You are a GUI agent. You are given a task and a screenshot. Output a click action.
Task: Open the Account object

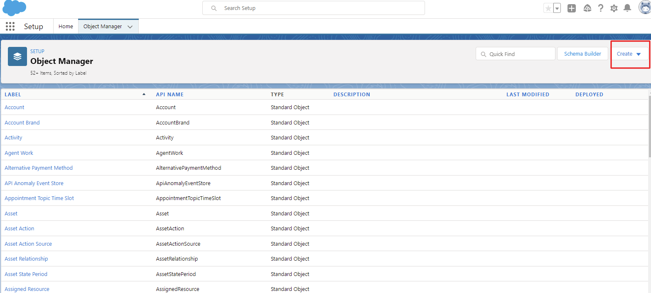point(15,107)
